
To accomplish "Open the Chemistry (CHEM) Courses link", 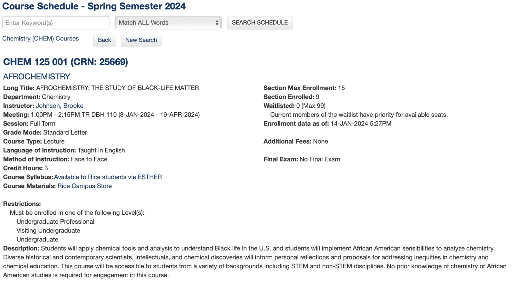I will pyautogui.click(x=40, y=39).
